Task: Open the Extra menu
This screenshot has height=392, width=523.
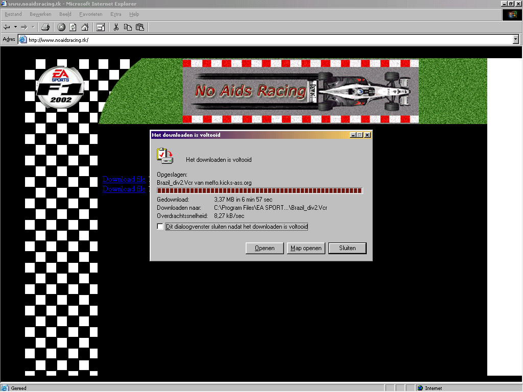Action: click(x=116, y=14)
